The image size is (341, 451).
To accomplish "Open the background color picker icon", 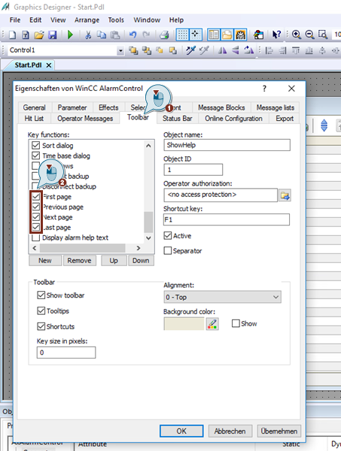I will [x=212, y=324].
